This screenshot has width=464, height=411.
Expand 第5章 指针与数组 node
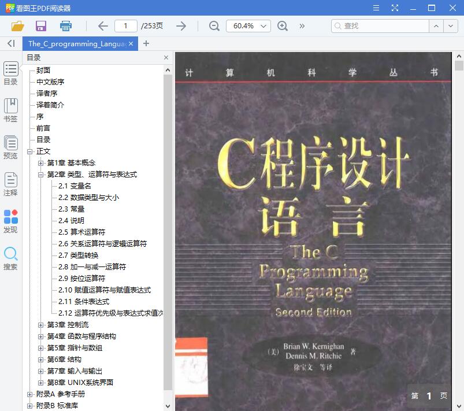coord(40,348)
